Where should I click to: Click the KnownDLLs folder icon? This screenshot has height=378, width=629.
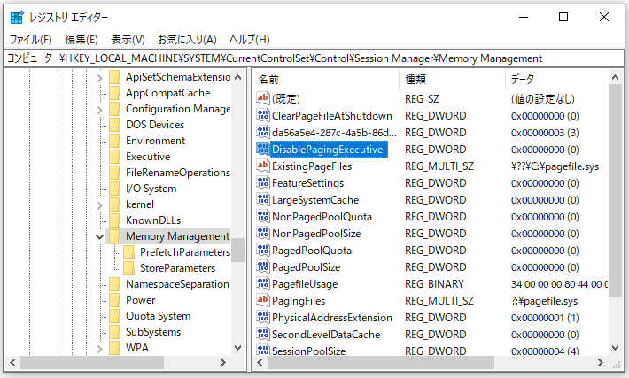(x=115, y=220)
